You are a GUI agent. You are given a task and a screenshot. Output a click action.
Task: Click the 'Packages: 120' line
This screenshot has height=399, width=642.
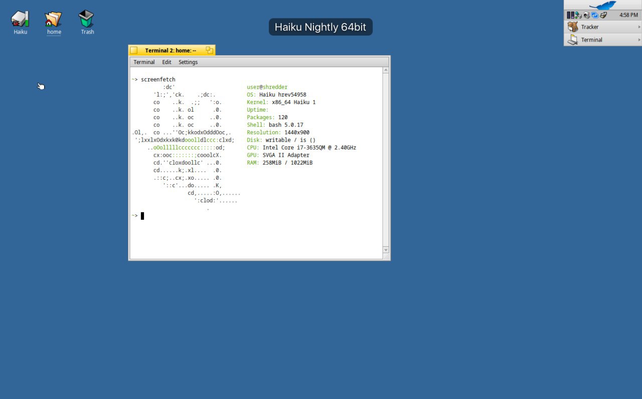tap(267, 117)
